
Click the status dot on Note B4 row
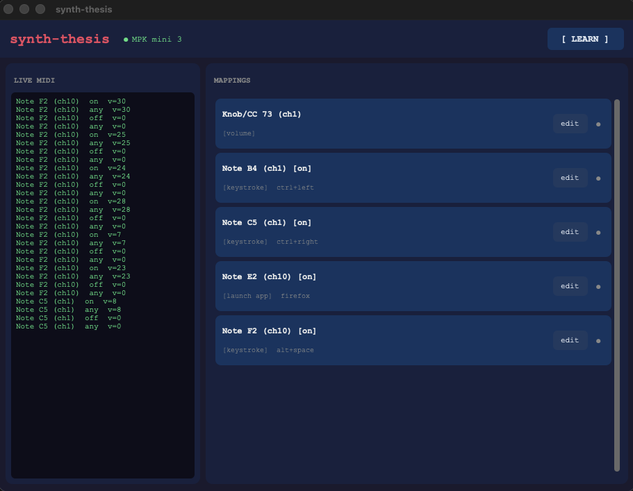[598, 178]
